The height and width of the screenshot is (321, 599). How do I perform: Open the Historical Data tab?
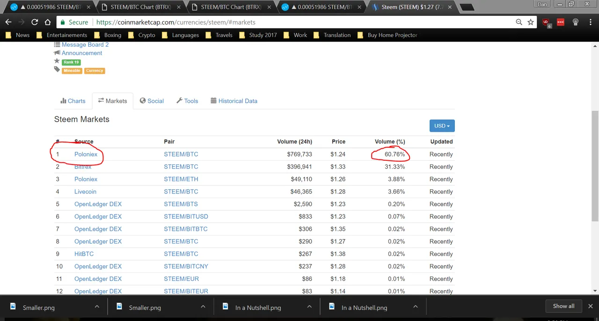click(x=234, y=101)
